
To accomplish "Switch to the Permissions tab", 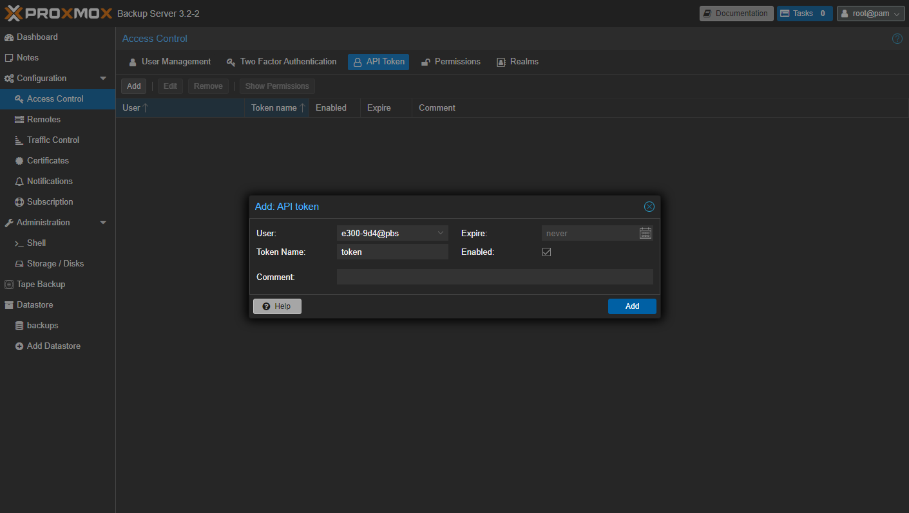I will click(451, 62).
